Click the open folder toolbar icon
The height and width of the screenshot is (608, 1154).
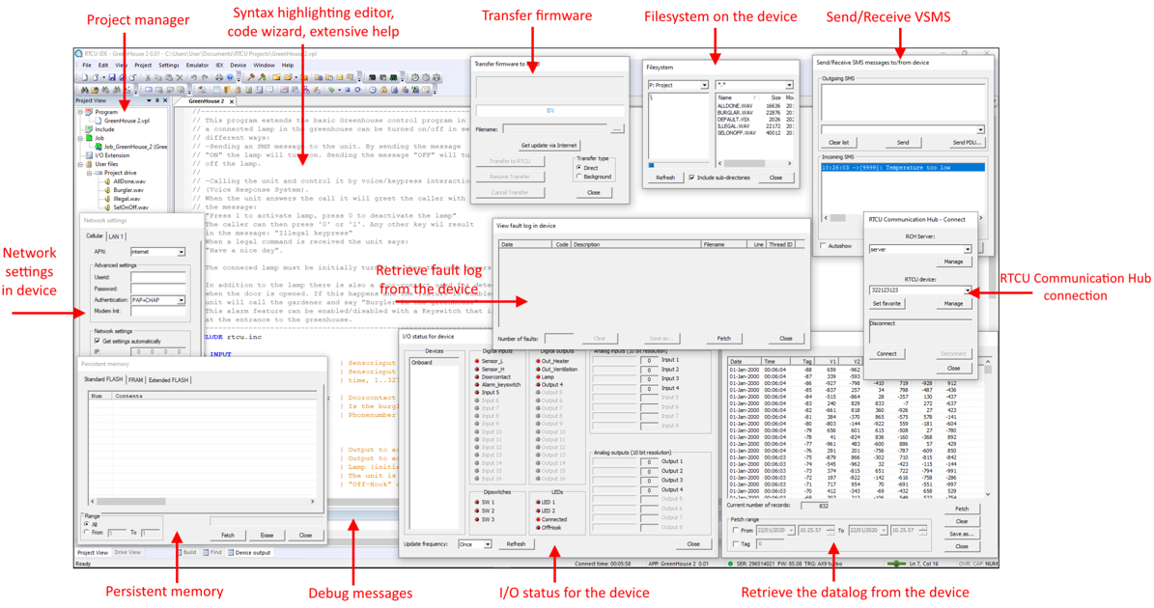[287, 77]
